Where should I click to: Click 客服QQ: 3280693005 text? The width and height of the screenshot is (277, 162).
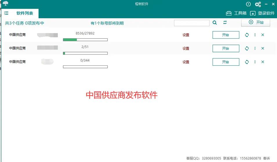204,158
